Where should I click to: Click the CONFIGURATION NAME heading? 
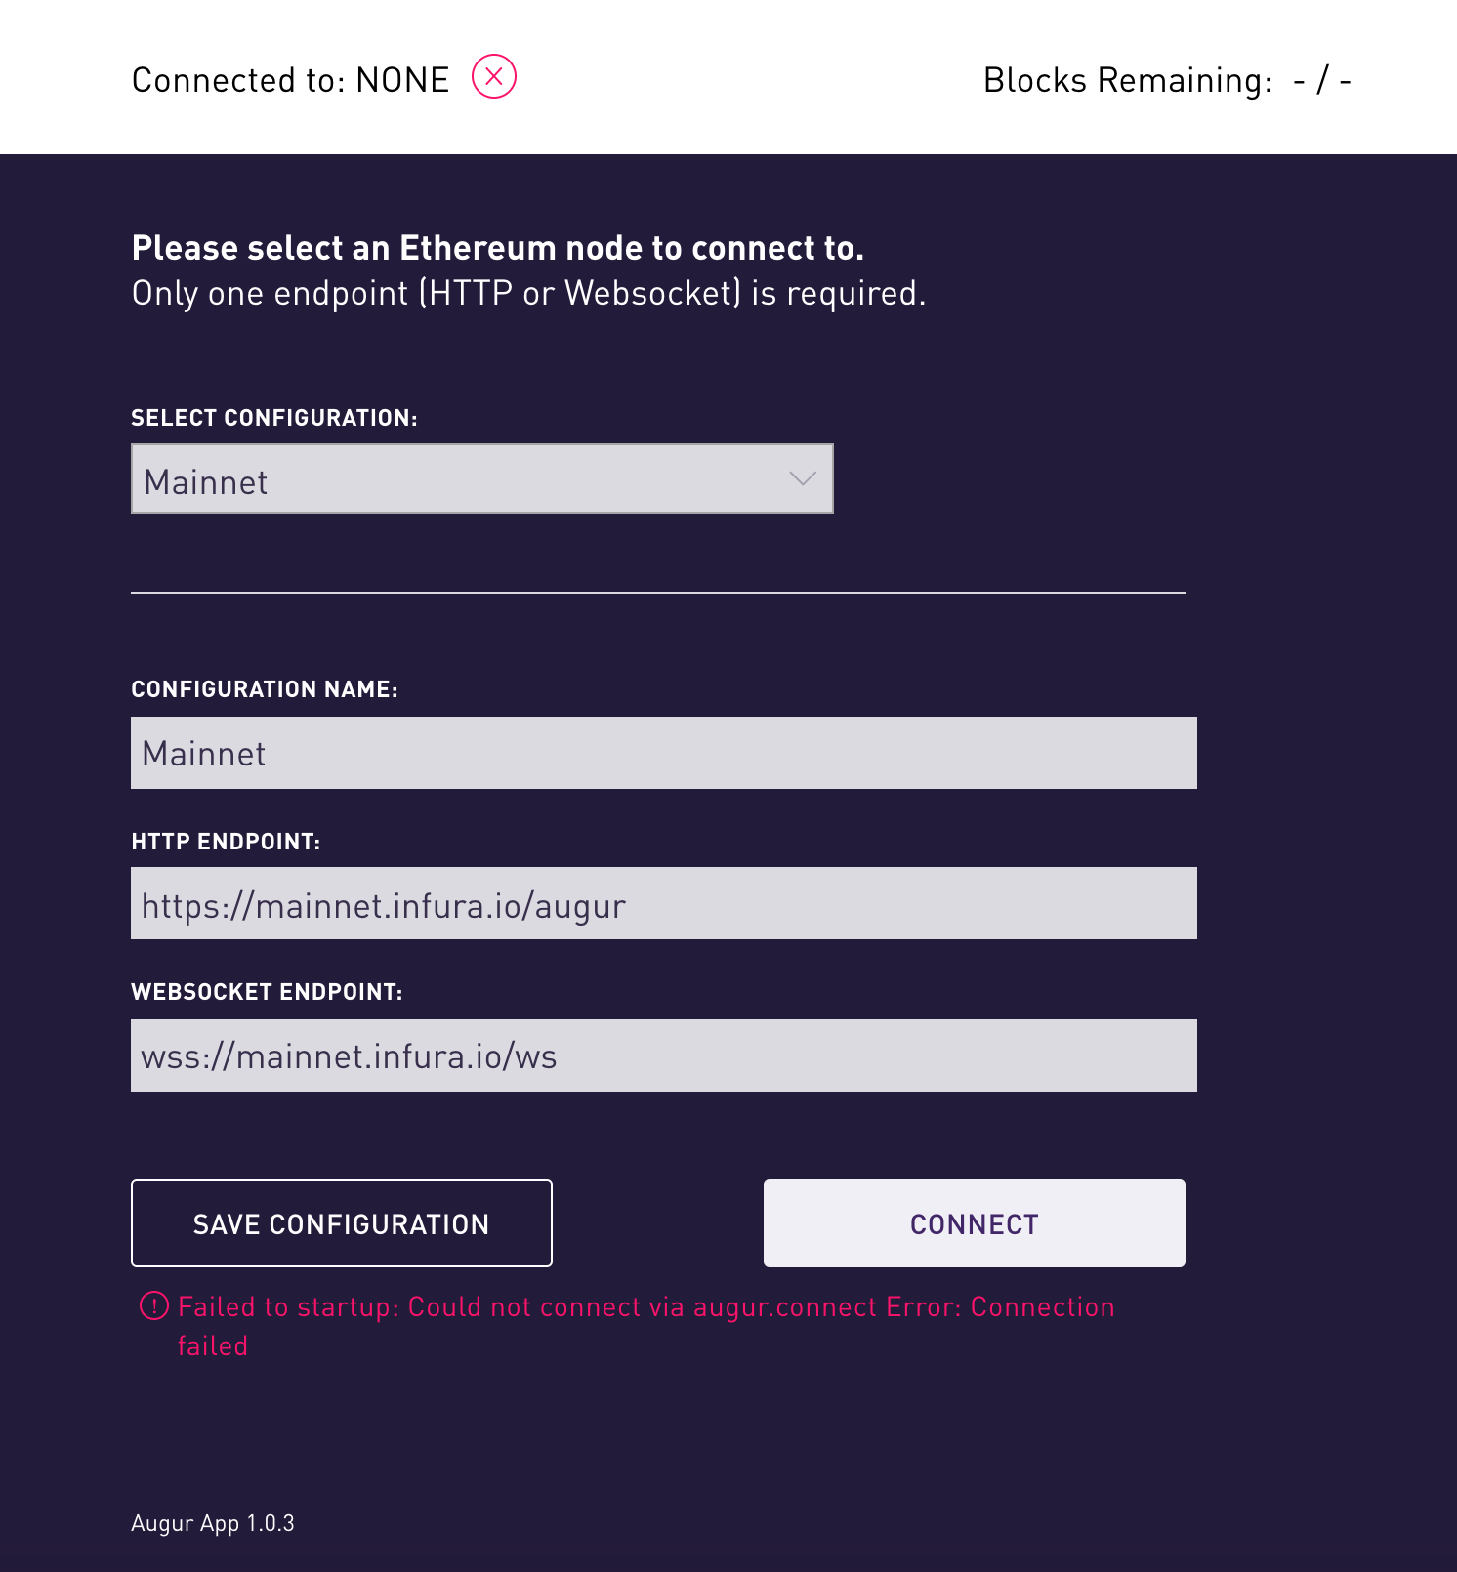(x=266, y=688)
